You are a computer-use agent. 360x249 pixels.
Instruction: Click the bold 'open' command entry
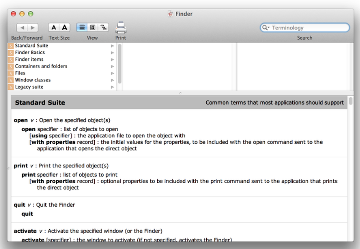(21, 120)
